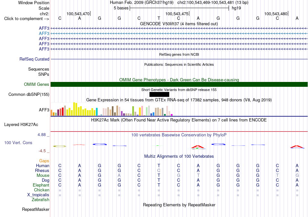This screenshot has width=308, height=217.
Task: Select the Human species label
Action: 42,166
